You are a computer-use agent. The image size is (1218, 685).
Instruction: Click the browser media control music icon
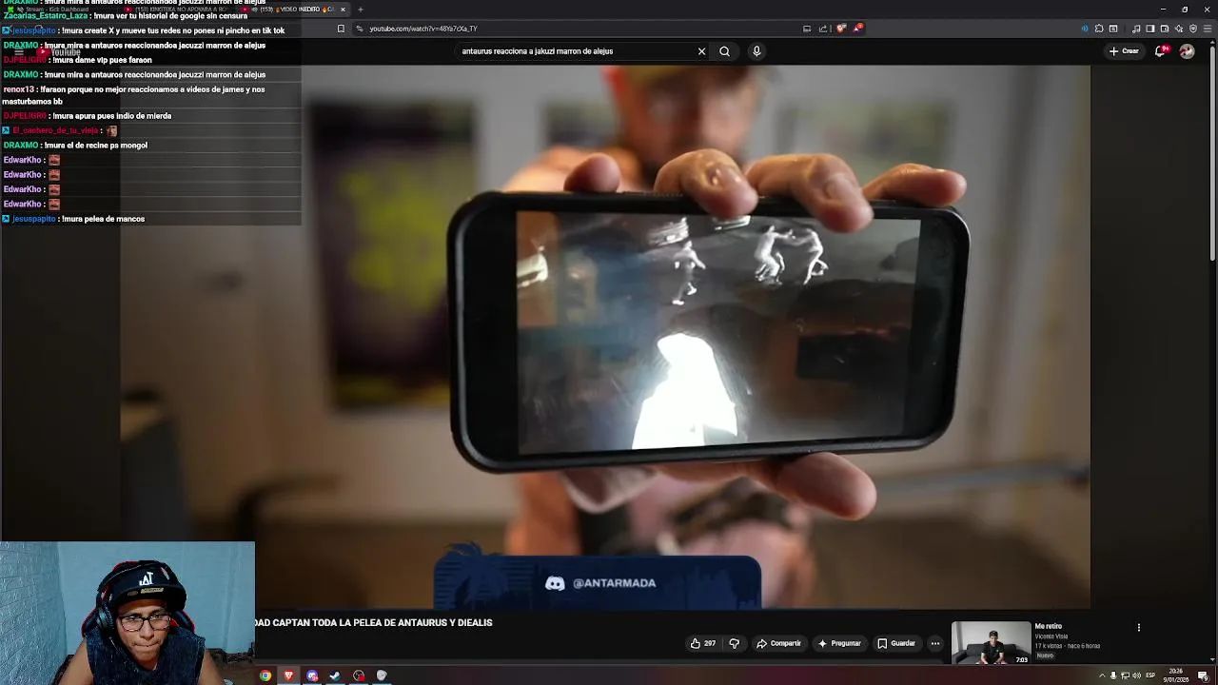click(1136, 29)
